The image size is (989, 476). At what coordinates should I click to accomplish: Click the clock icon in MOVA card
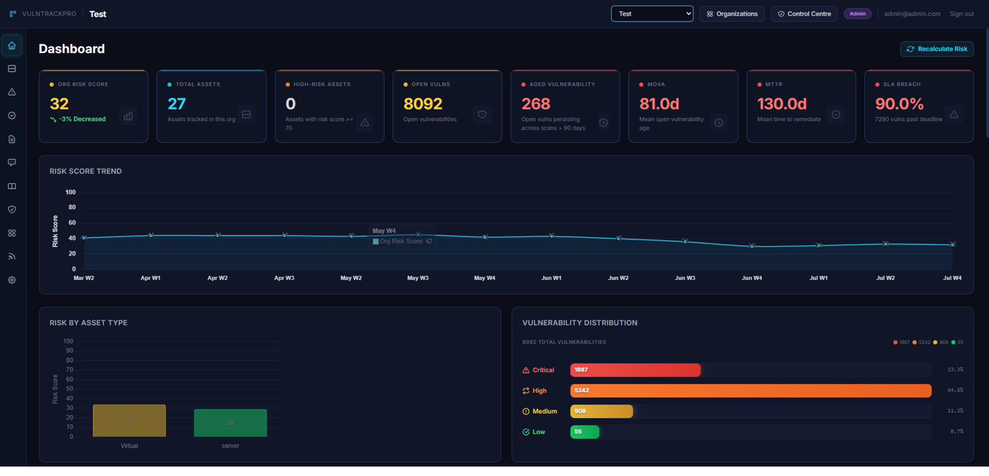pos(719,122)
